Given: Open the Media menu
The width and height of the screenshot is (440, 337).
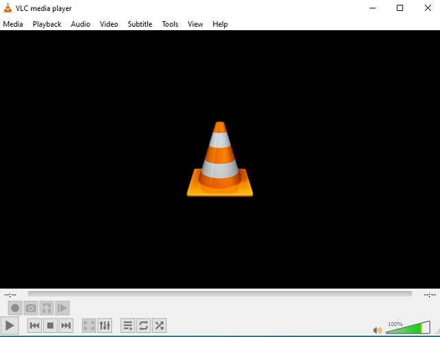Looking at the screenshot, I should 13,24.
